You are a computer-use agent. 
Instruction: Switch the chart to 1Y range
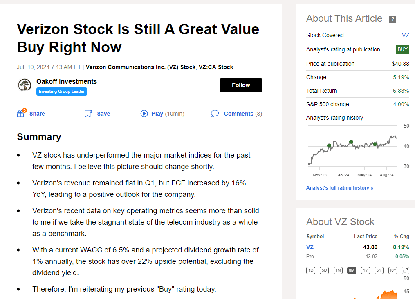point(365,270)
